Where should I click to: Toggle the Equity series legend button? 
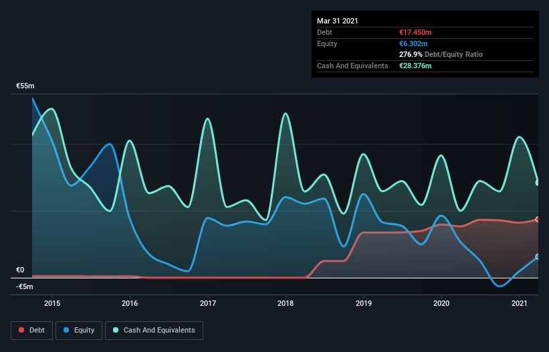[79, 331]
